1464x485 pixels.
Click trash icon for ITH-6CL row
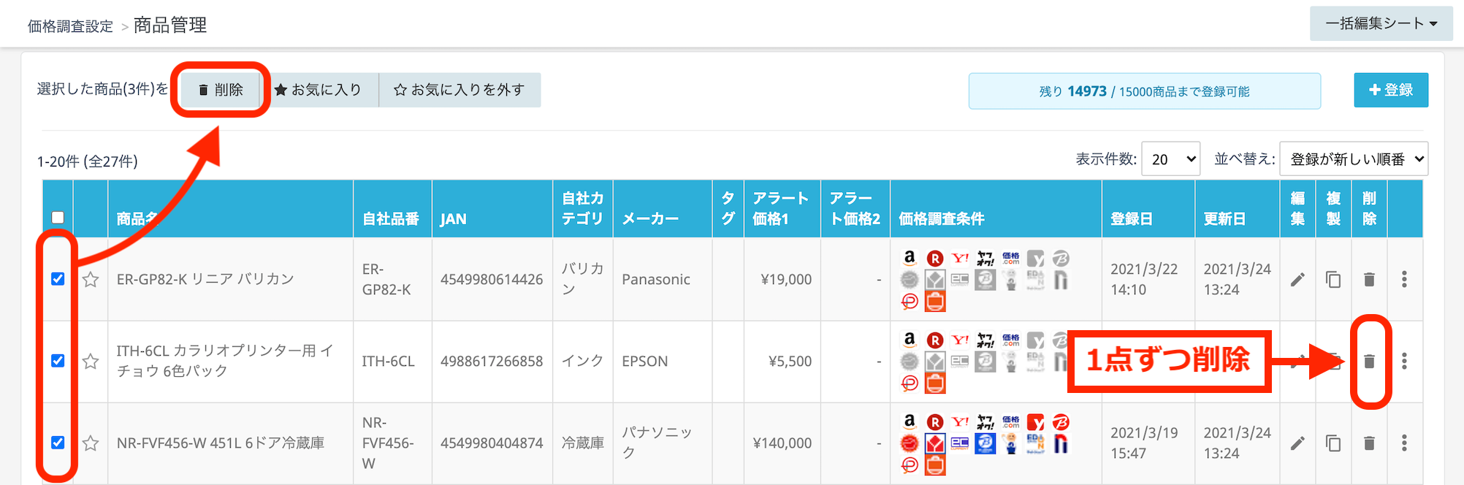coord(1369,361)
